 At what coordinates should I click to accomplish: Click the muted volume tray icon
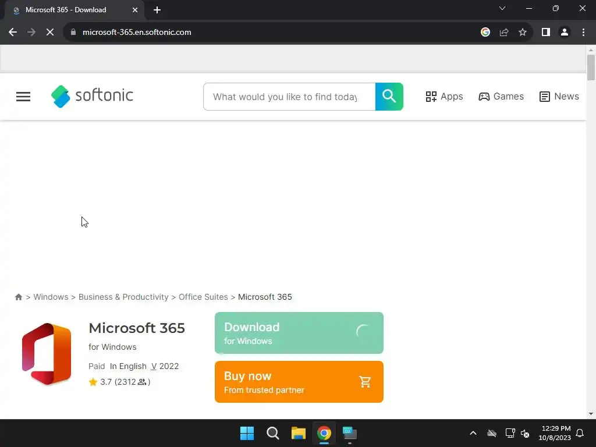525,433
